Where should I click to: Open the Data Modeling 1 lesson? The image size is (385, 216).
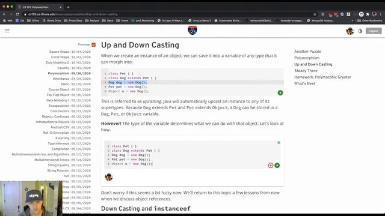[69, 100]
